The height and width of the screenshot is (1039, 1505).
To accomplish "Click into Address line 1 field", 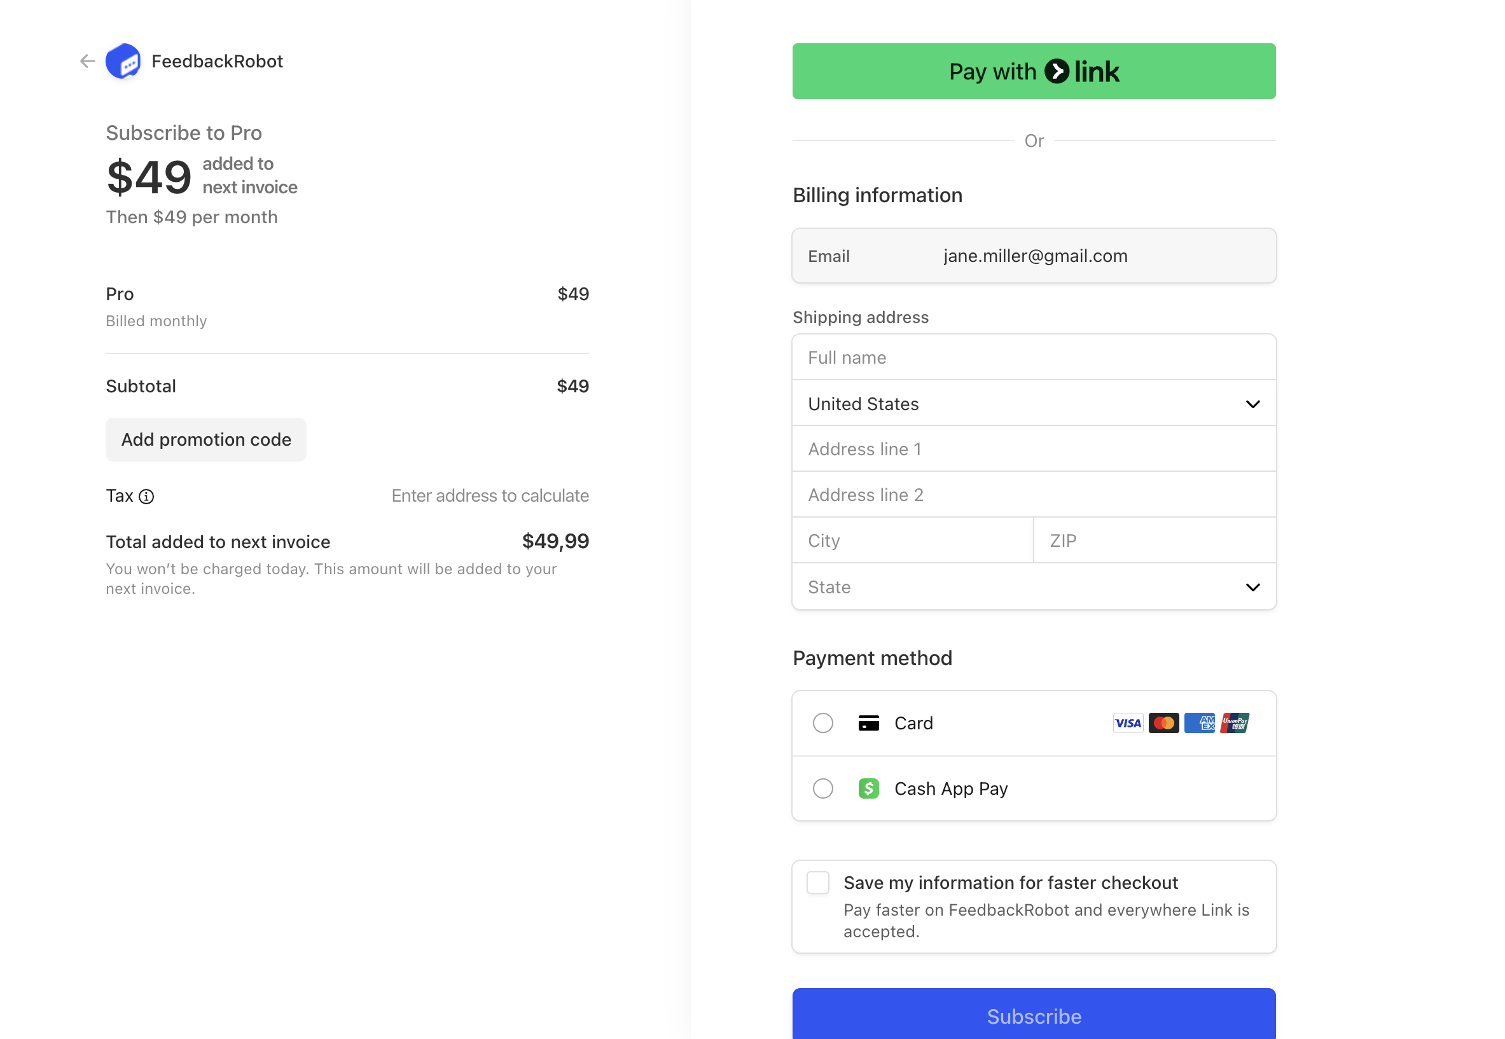I will coord(1034,449).
